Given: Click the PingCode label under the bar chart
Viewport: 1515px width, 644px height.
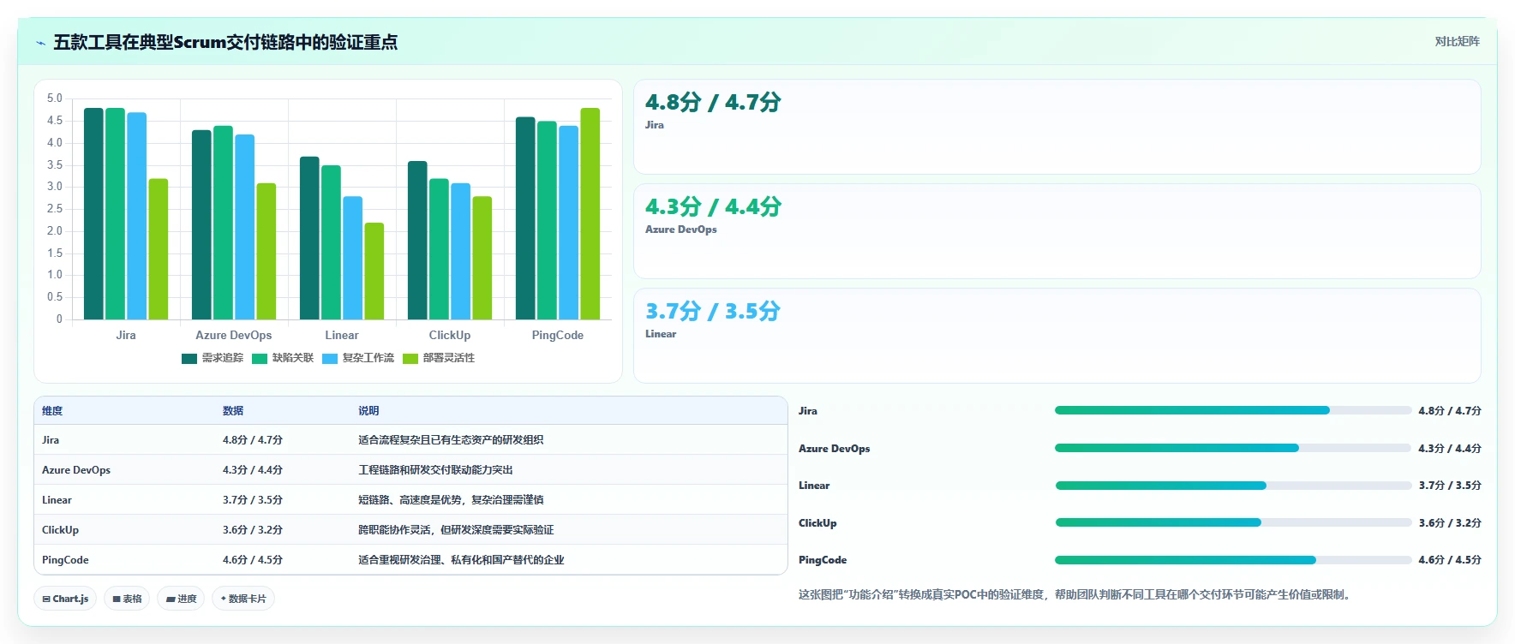Looking at the screenshot, I should tap(558, 335).
